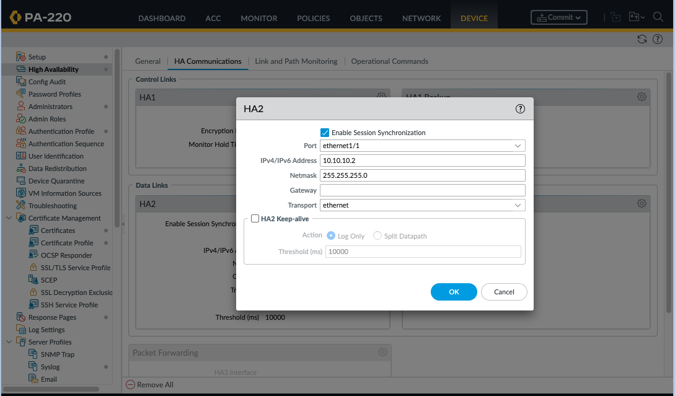Click the sidebar horizontal scrollbar
The image size is (675, 396).
[51, 389]
